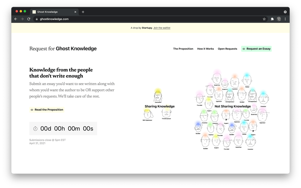Click the macOS yellow minimize button

click(21, 11)
